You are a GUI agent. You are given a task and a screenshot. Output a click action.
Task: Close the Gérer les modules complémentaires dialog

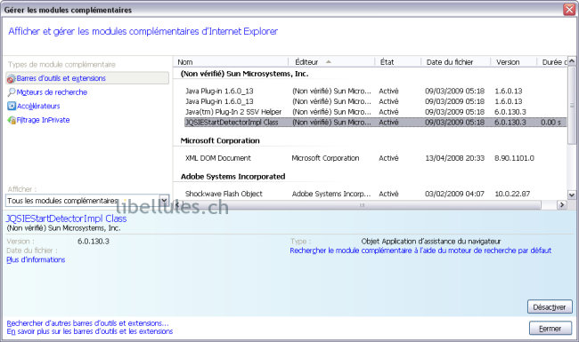click(x=569, y=10)
